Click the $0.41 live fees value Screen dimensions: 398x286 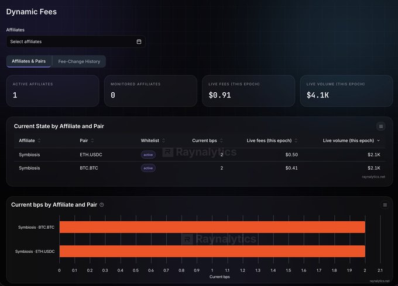291,168
